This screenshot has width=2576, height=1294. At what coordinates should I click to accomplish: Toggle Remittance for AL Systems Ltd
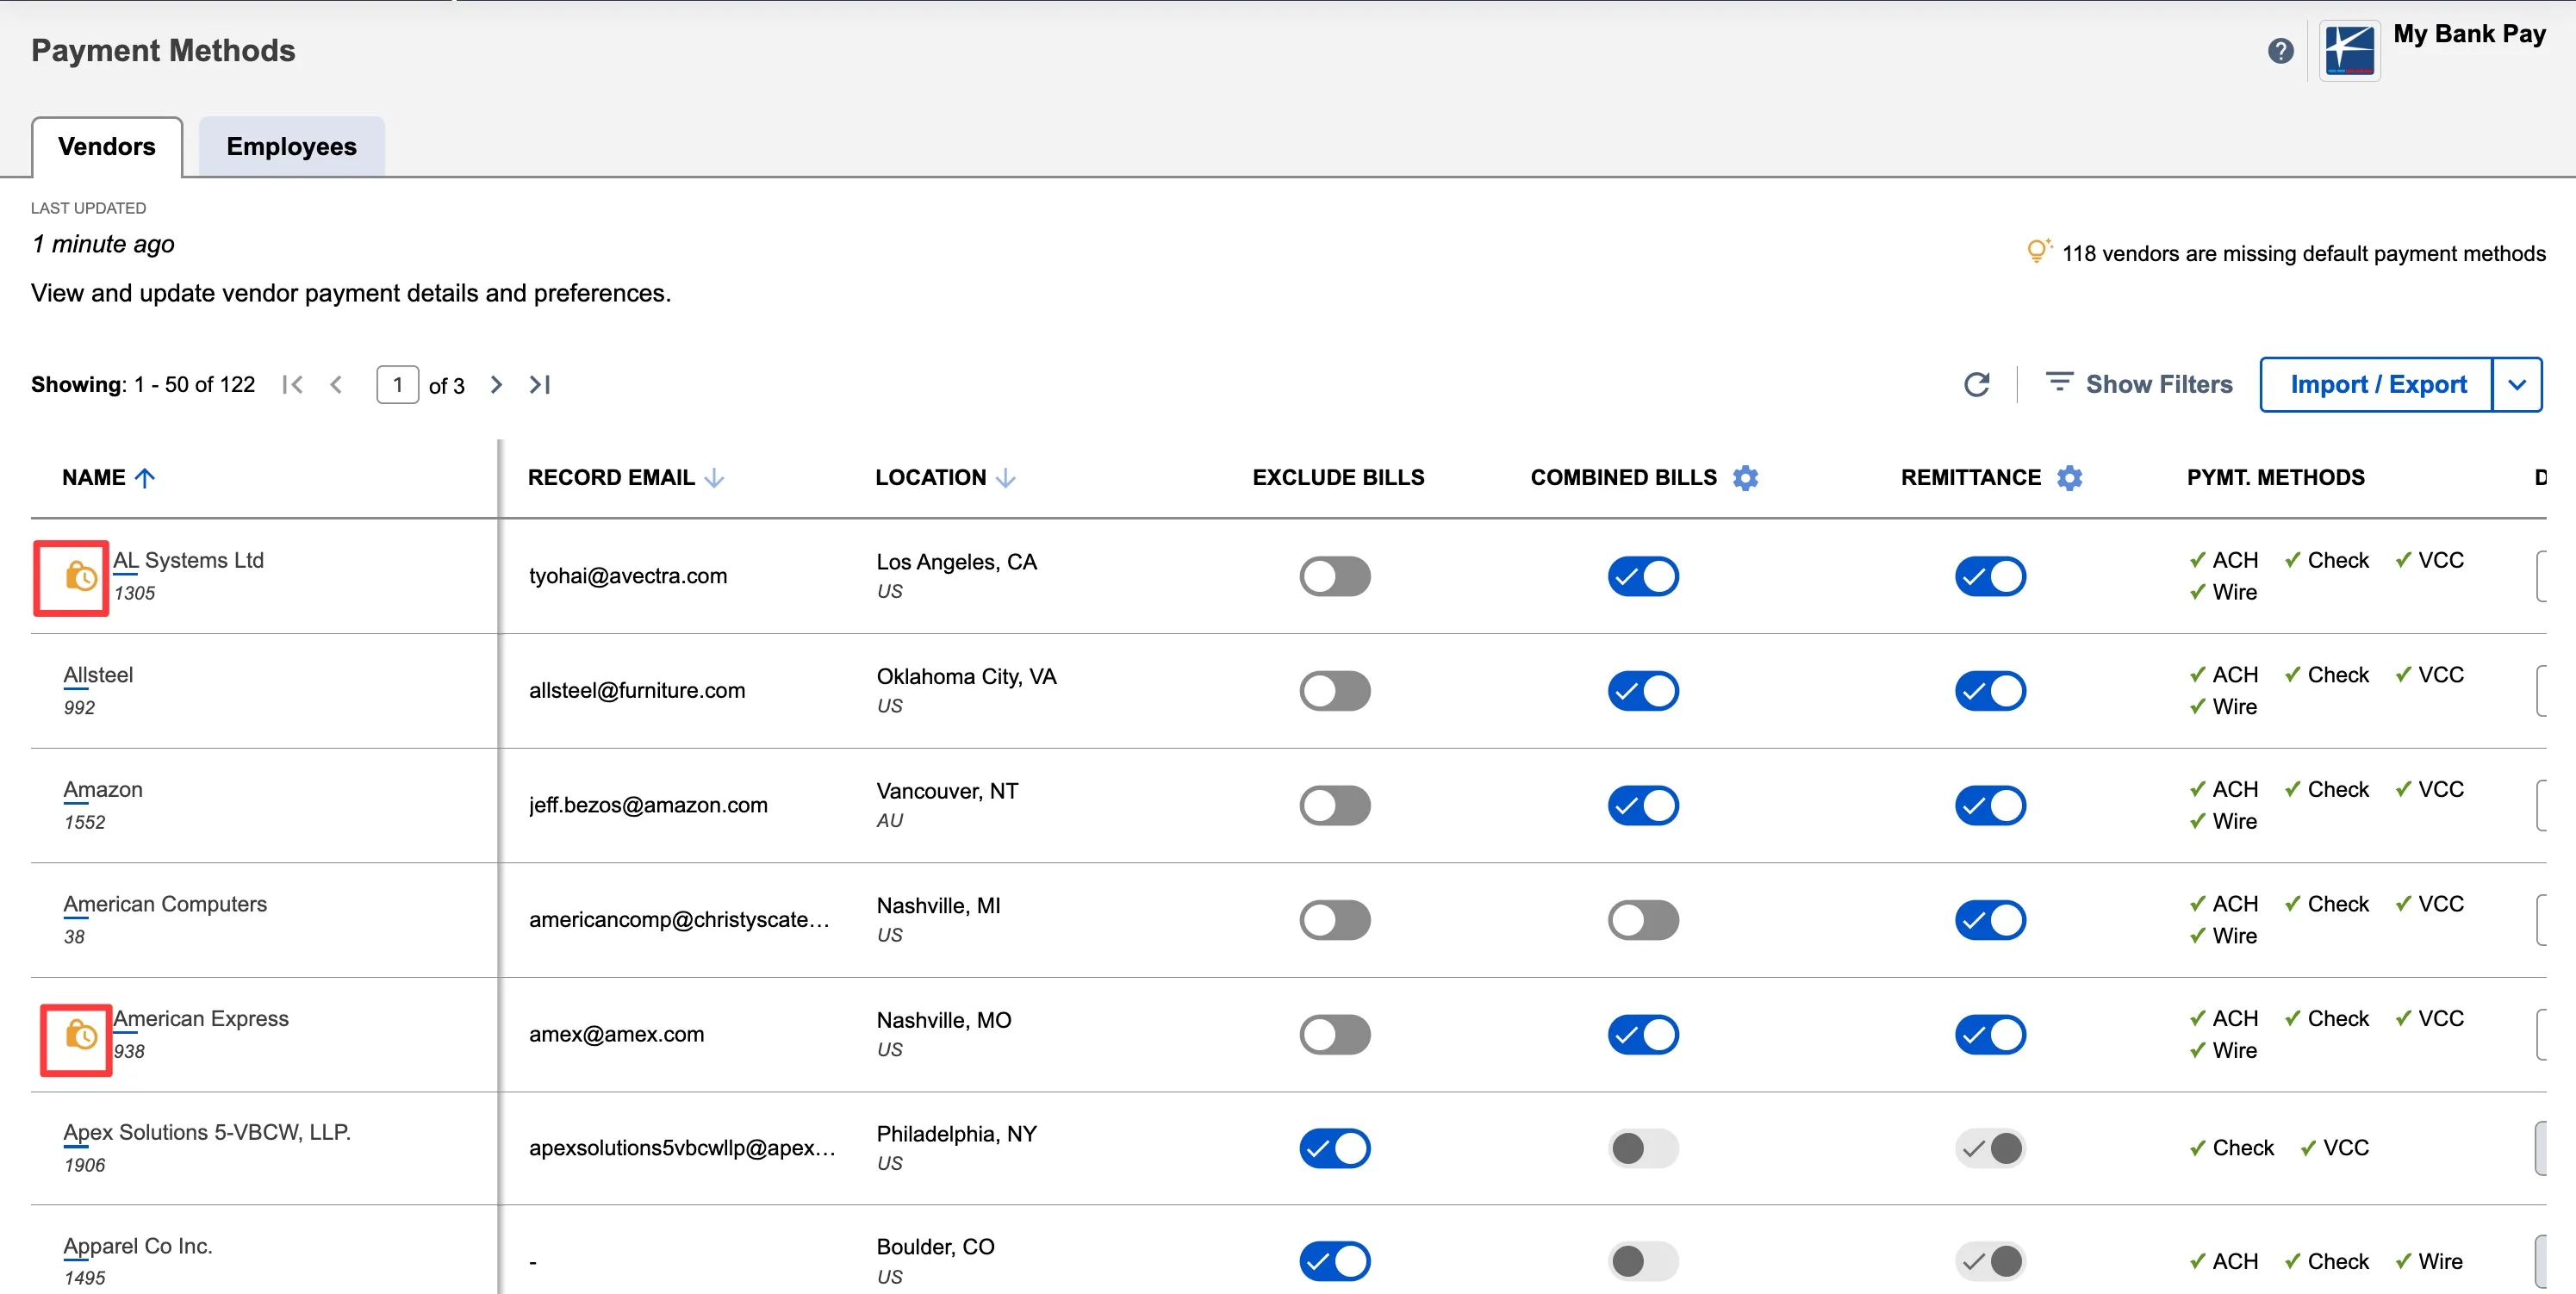pyautogui.click(x=1990, y=576)
